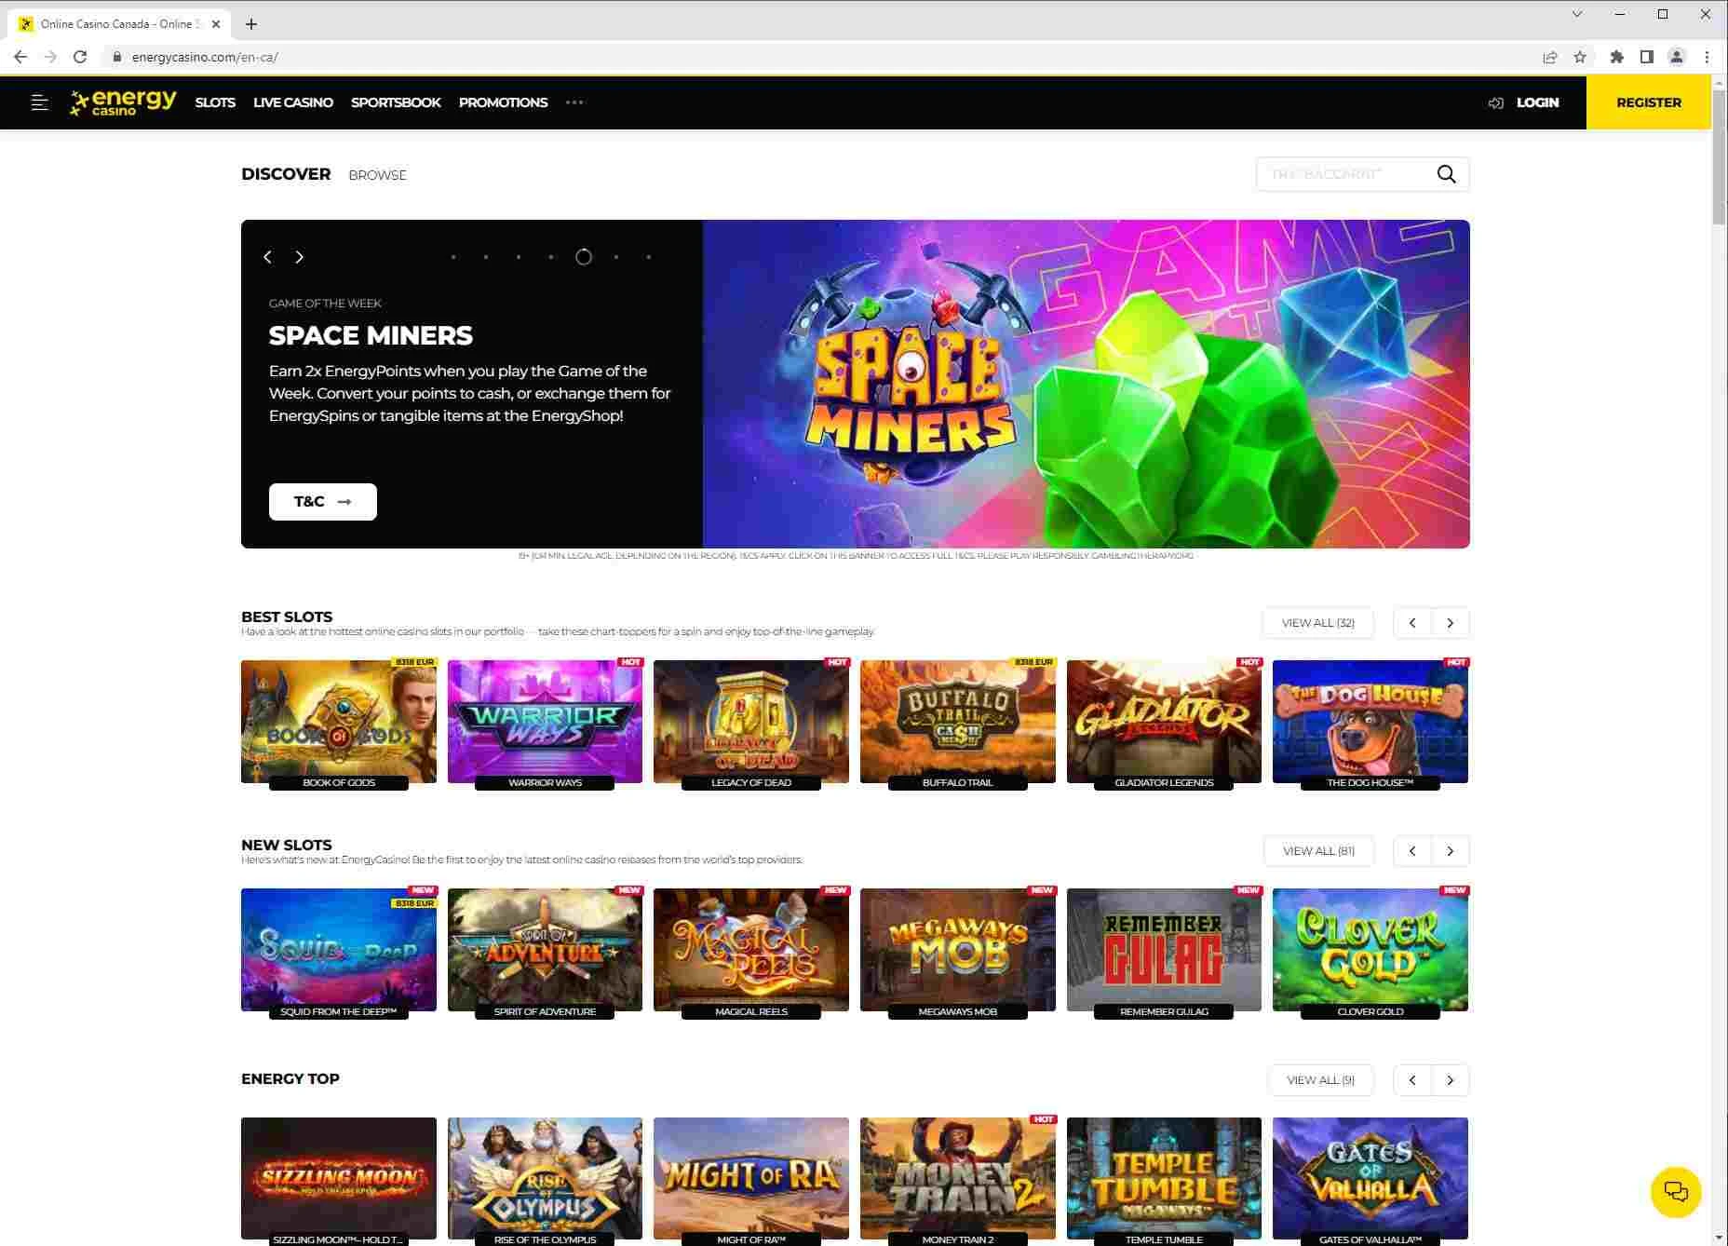Open Gladiator Legends slot
This screenshot has height=1246, width=1728.
point(1164,723)
